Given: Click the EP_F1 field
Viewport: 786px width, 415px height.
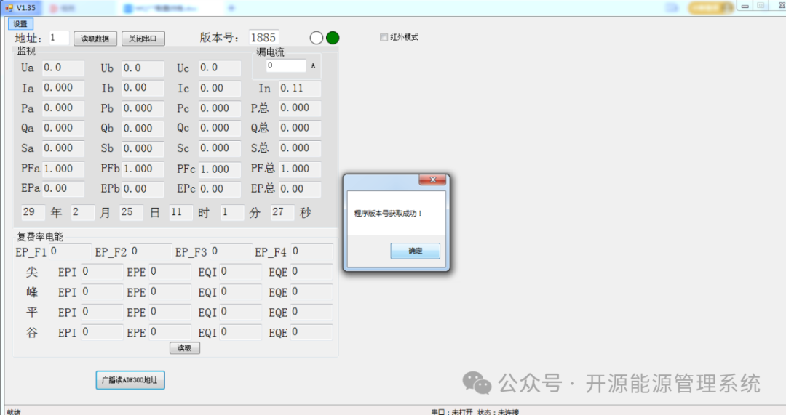Looking at the screenshot, I should pos(70,251).
